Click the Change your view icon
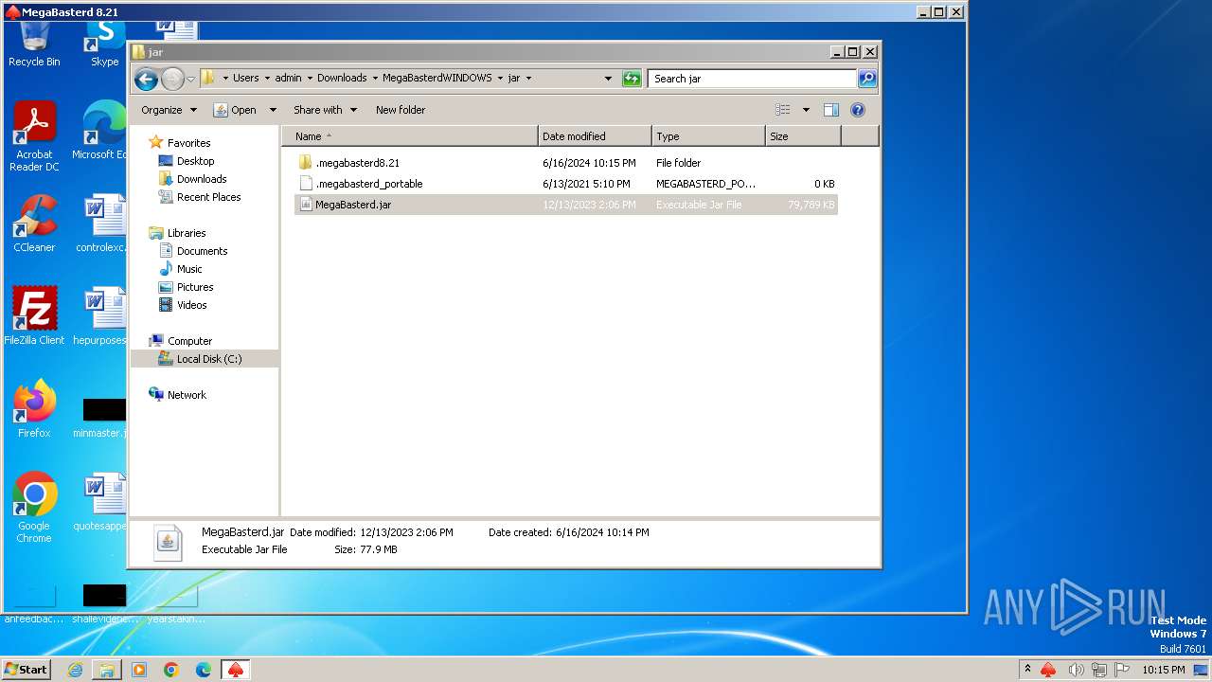The height and width of the screenshot is (682, 1212). [783, 110]
